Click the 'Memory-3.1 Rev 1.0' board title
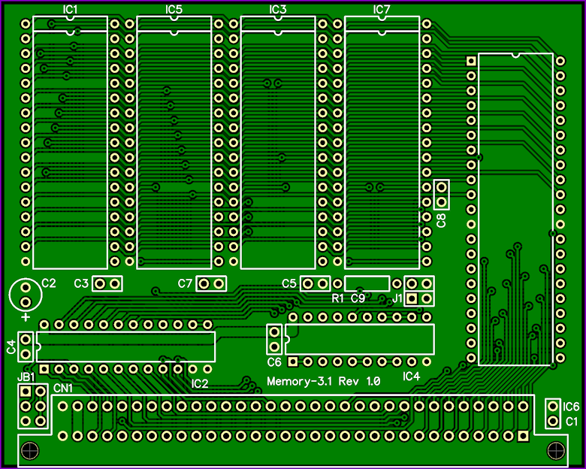 (x=324, y=382)
